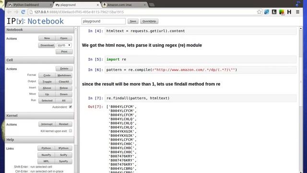Collapse the Cell panel section
This screenshot has width=307, height=173.
tap(39, 60)
